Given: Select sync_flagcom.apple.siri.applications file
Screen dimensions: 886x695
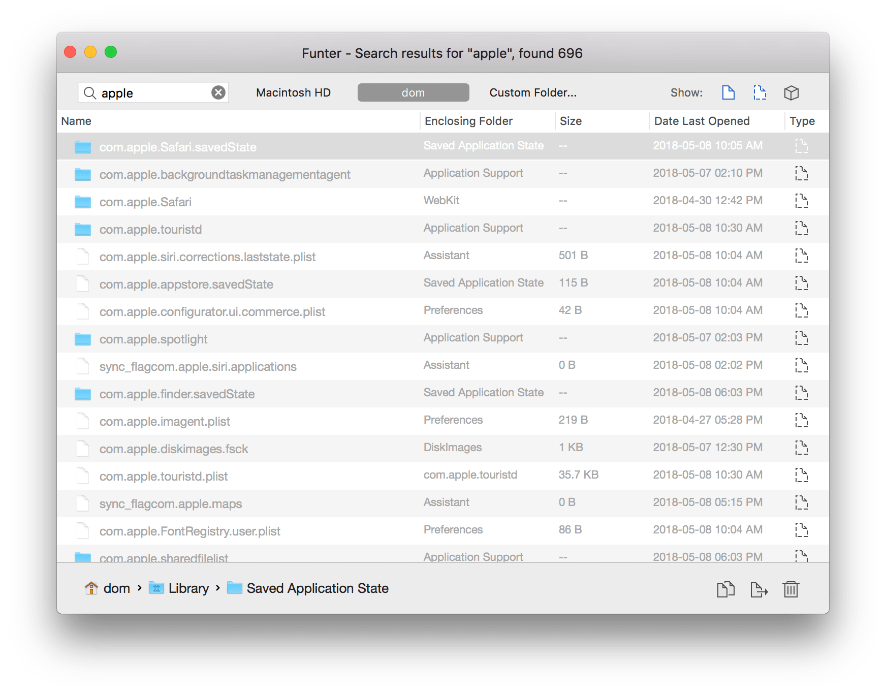Looking at the screenshot, I should (443, 366).
